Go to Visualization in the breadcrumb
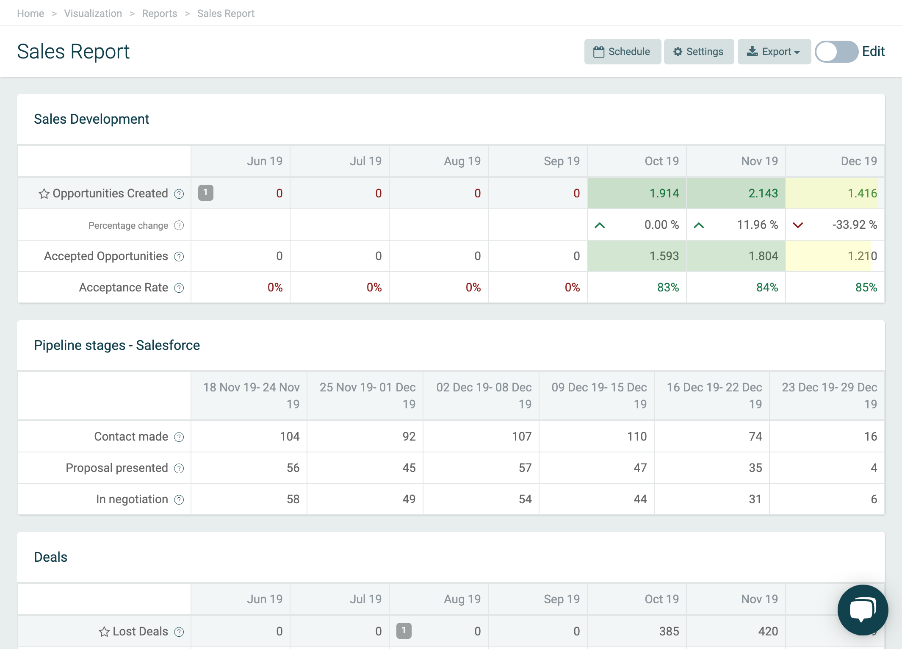 93,14
